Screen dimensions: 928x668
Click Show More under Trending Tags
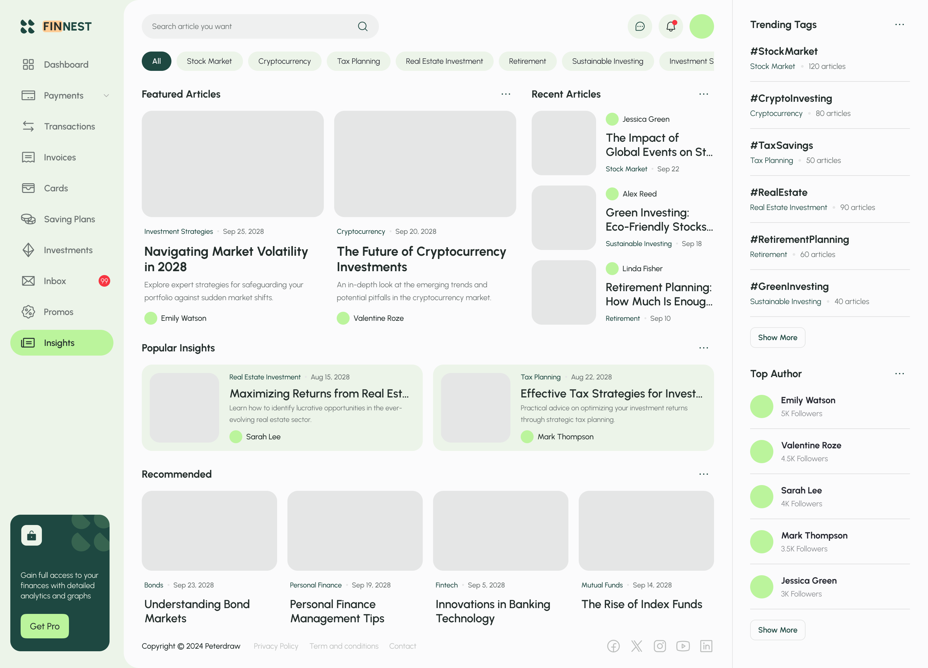pyautogui.click(x=778, y=338)
